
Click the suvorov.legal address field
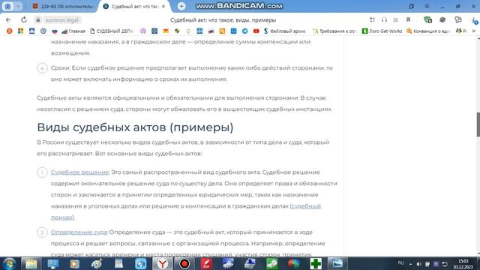pos(61,20)
